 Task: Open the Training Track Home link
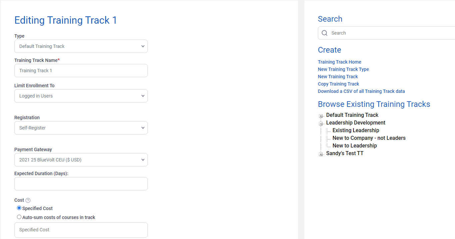tap(340, 62)
